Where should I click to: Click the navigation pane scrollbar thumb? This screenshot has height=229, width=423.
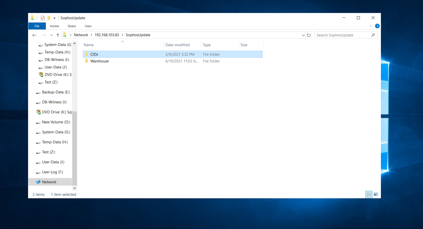tap(74, 148)
